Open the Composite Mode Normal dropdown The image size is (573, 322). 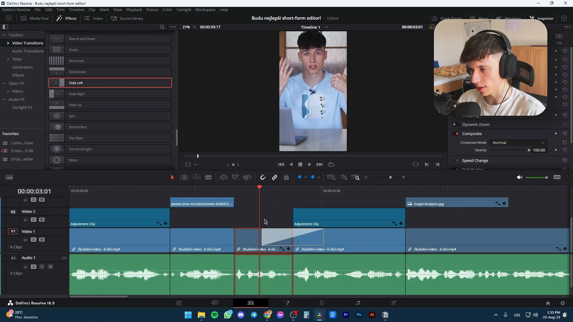click(x=518, y=143)
